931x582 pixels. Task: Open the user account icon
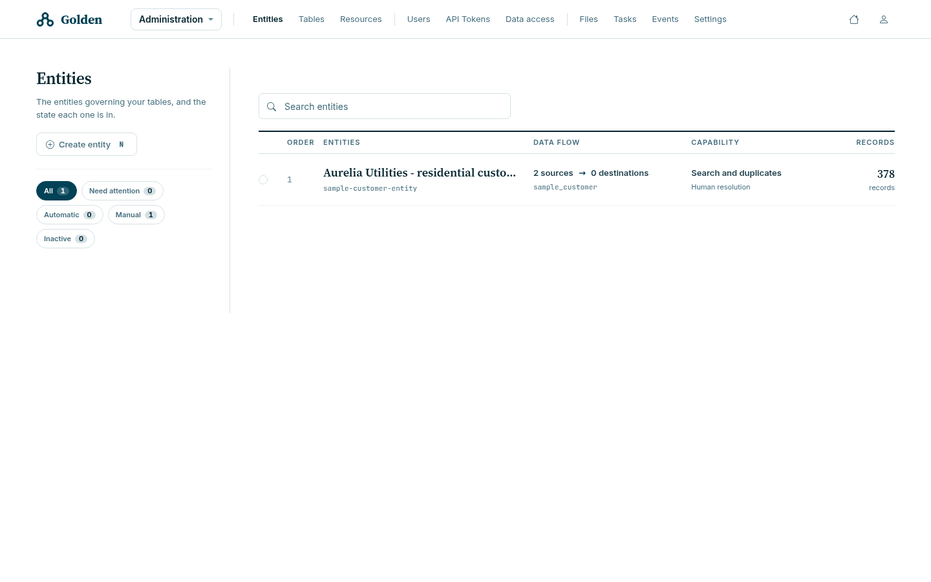[884, 19]
